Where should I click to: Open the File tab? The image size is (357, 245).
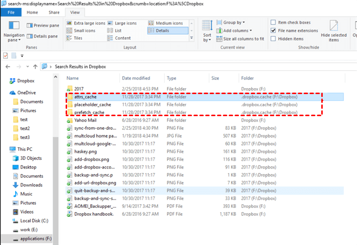pos(11,12)
